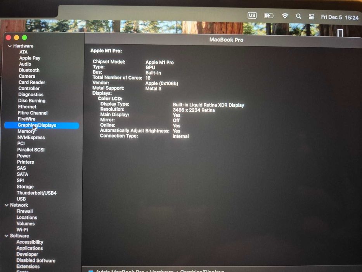362x272 pixels.
Task: Open the Wi-Fi menu bar icon
Action: coord(285,16)
